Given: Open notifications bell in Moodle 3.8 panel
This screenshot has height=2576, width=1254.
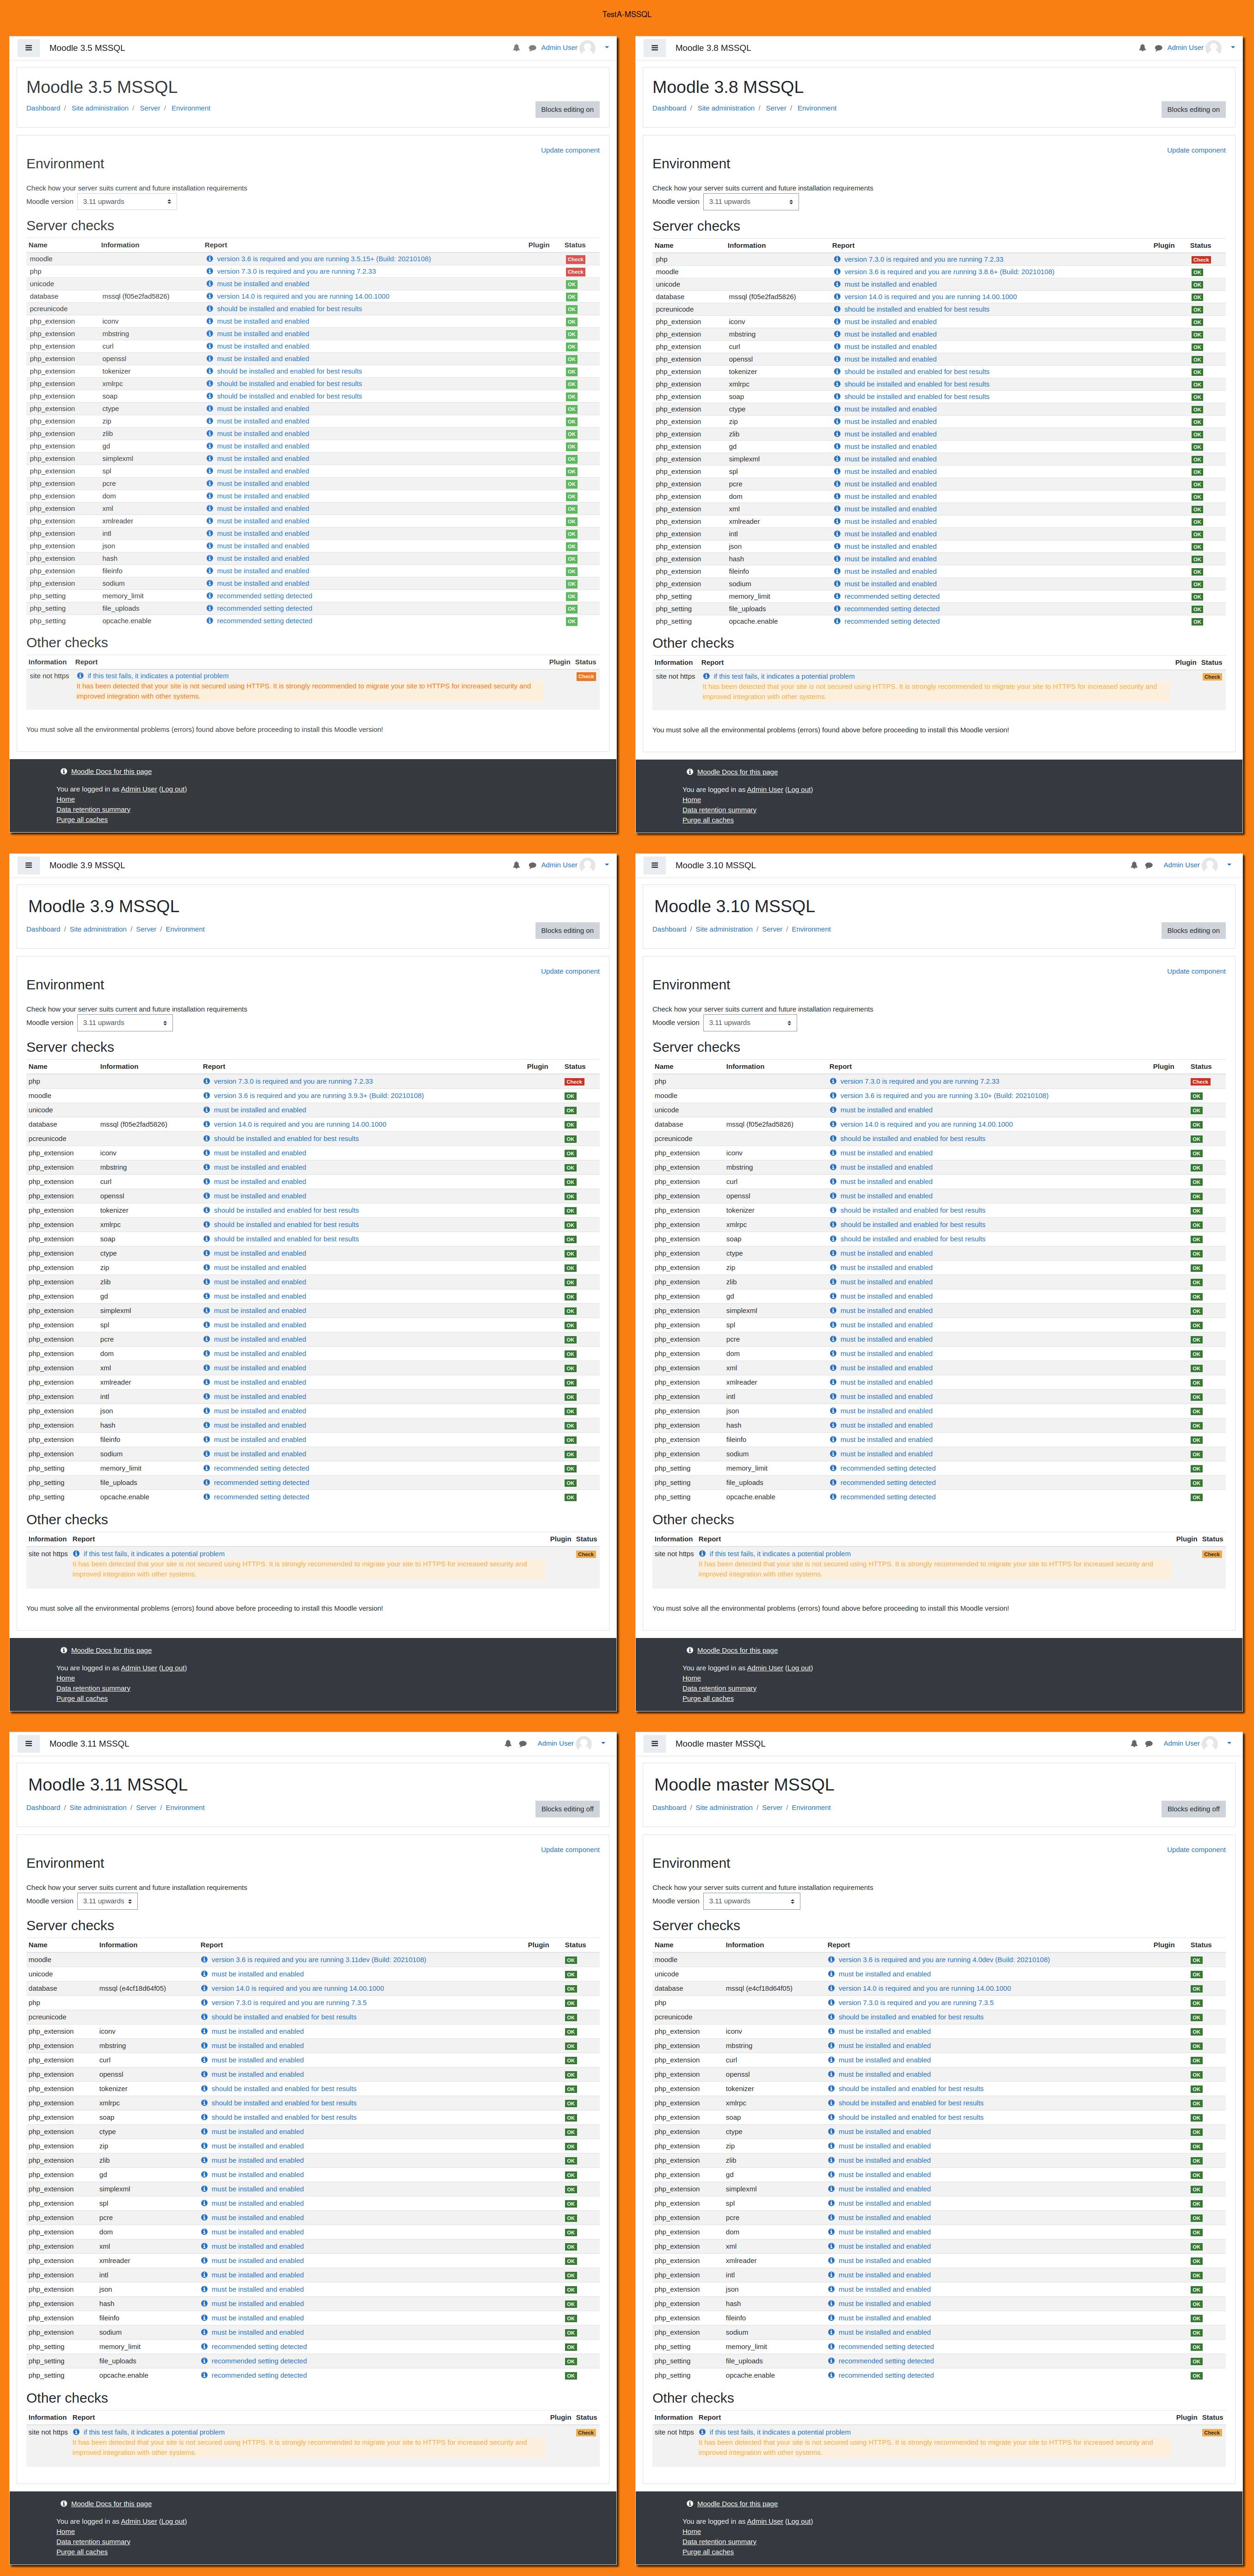Looking at the screenshot, I should point(1142,48).
